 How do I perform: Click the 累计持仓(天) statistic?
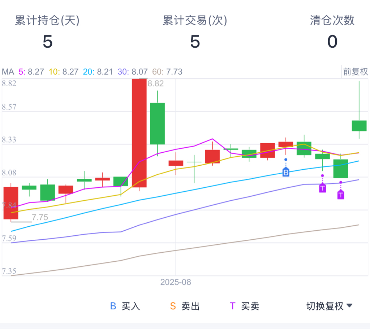click(47, 31)
